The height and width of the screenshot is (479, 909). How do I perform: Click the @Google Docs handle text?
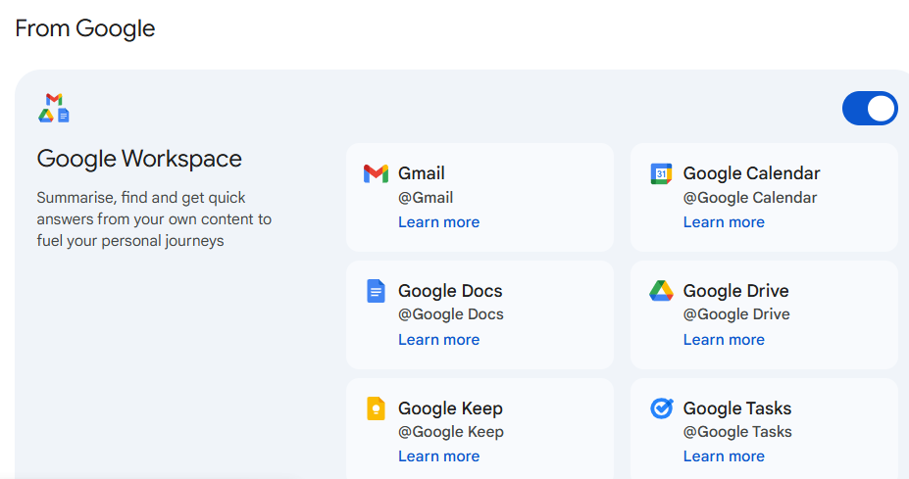click(x=451, y=314)
